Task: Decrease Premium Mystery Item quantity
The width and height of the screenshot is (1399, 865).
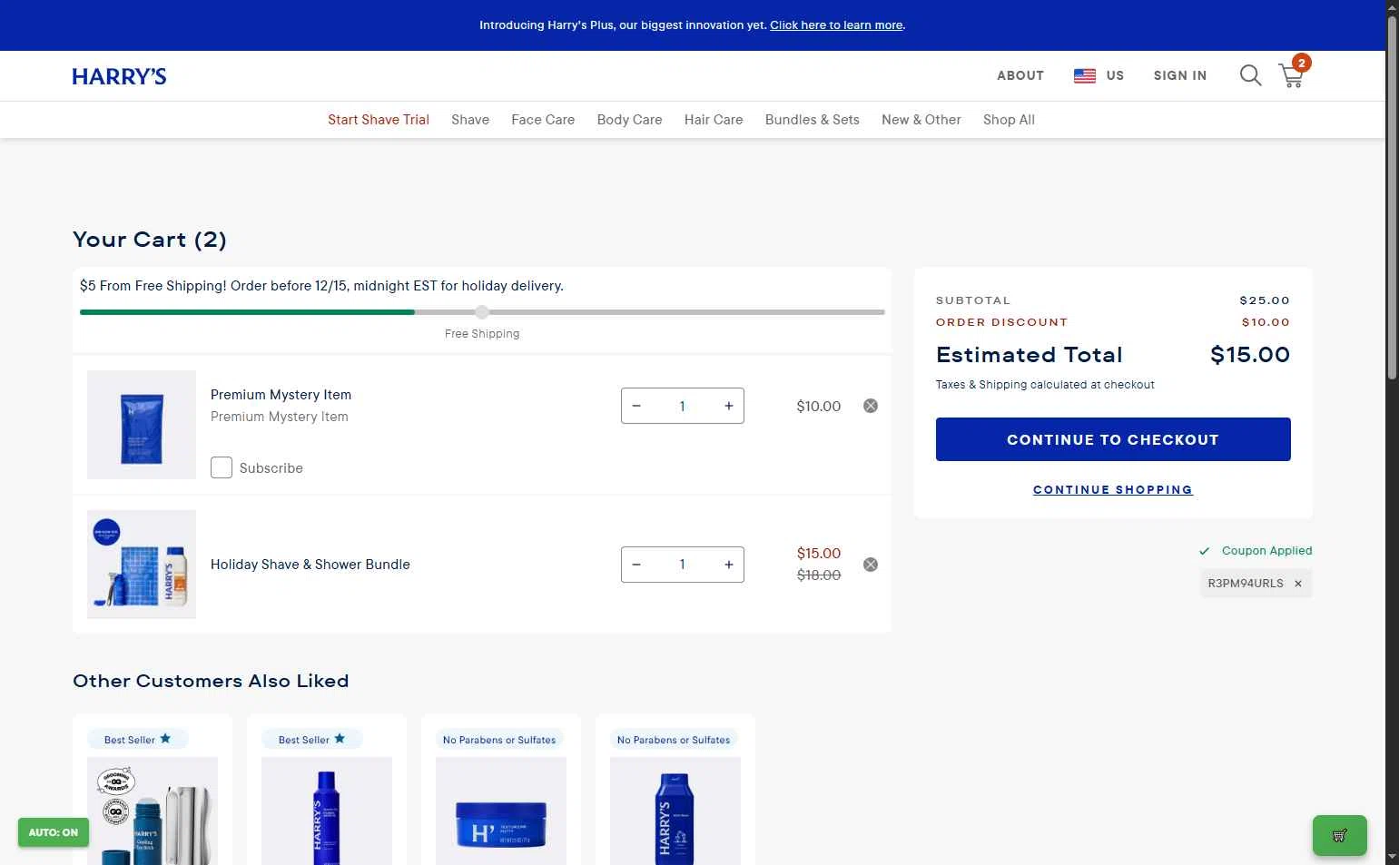Action: click(x=636, y=406)
